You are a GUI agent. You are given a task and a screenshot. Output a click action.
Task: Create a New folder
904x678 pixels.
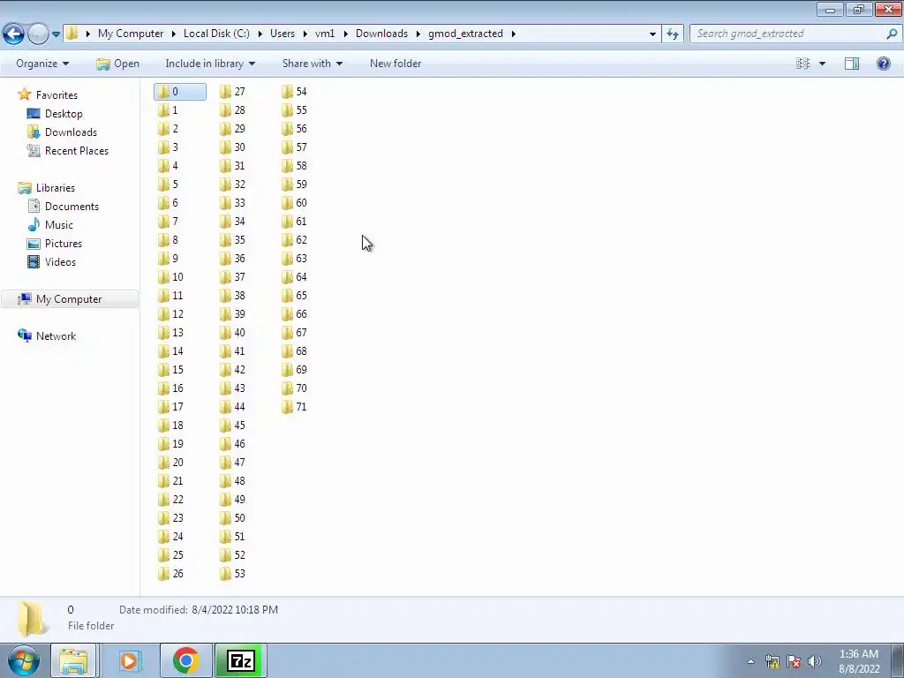(x=395, y=64)
